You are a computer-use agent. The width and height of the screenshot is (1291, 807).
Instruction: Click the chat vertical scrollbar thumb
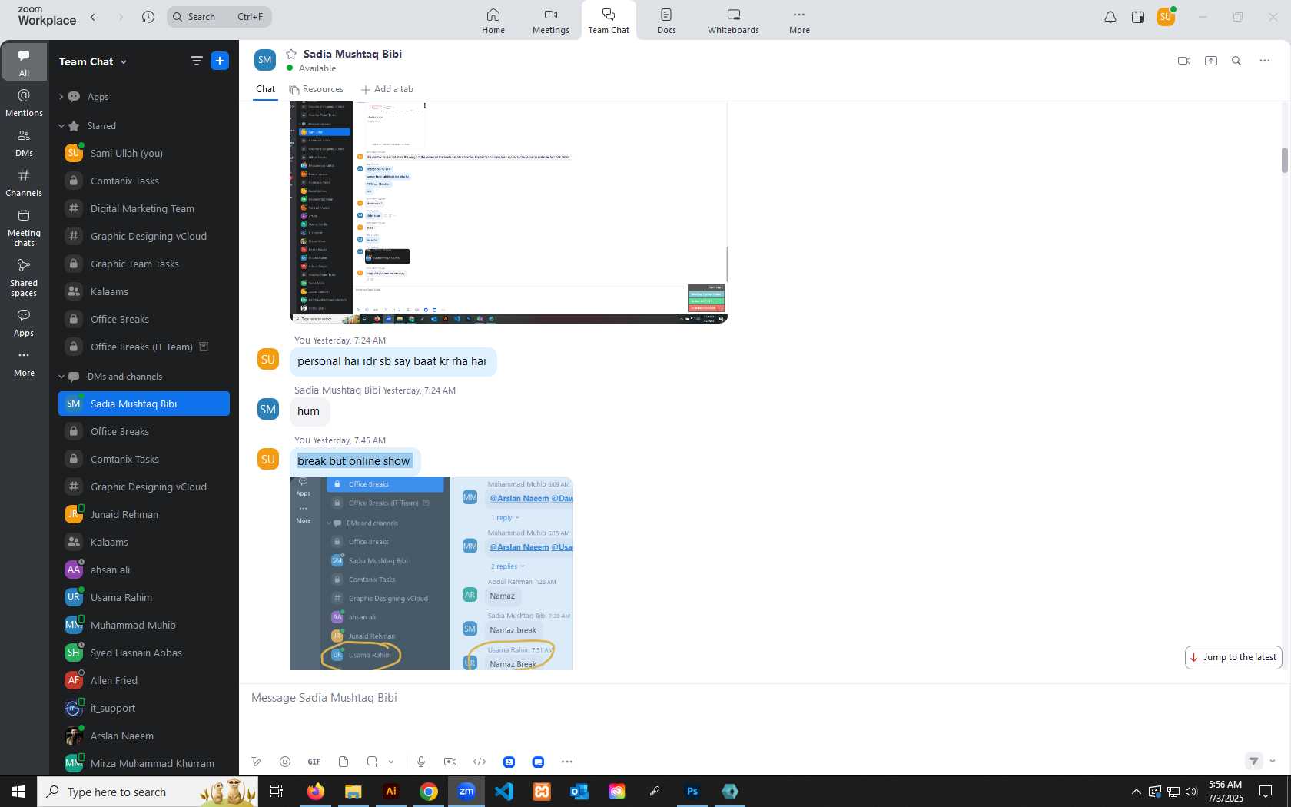[x=1284, y=160]
